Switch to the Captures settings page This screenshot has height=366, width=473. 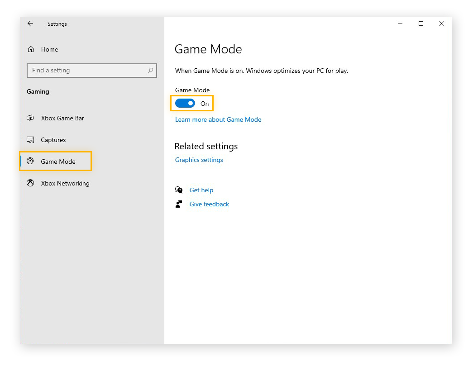pyautogui.click(x=52, y=140)
